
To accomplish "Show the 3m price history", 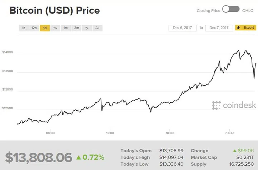I will pyautogui.click(x=77, y=28).
